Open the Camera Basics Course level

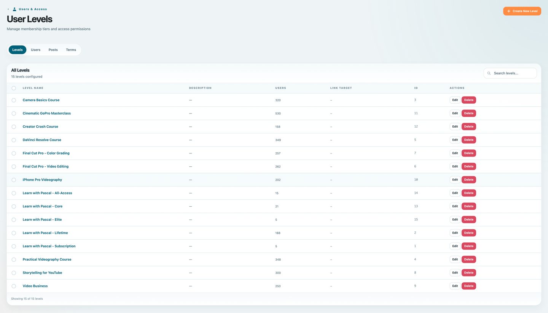pyautogui.click(x=41, y=100)
